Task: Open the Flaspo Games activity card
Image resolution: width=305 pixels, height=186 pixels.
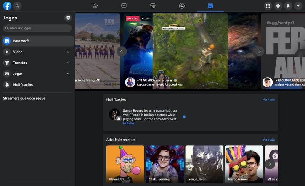Action: click(244, 164)
